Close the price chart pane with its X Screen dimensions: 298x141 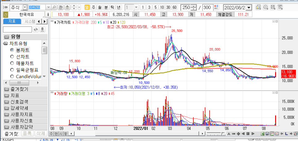(x=276, y=22)
